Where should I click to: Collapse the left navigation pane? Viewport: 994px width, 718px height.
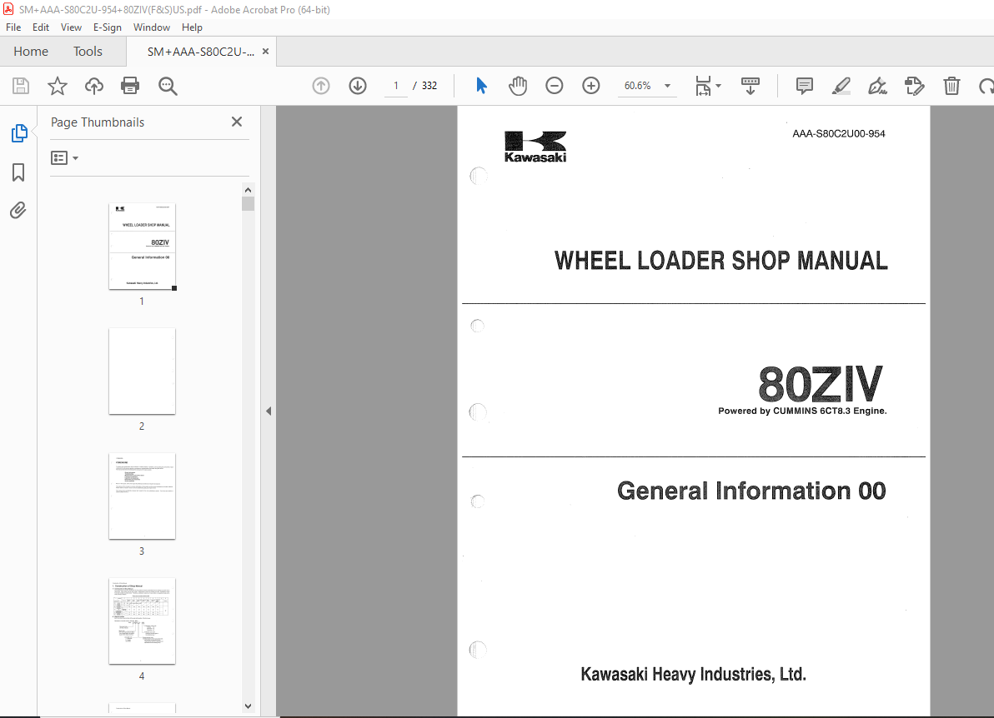(x=269, y=411)
